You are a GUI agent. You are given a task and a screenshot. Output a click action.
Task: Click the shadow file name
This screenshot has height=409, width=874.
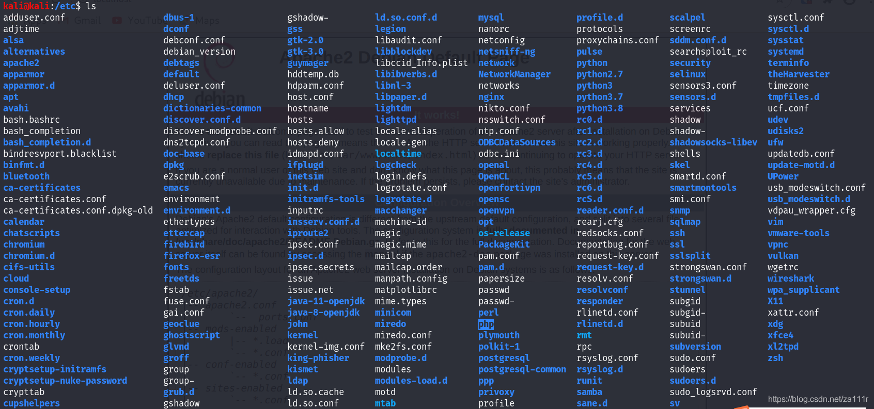pos(685,120)
